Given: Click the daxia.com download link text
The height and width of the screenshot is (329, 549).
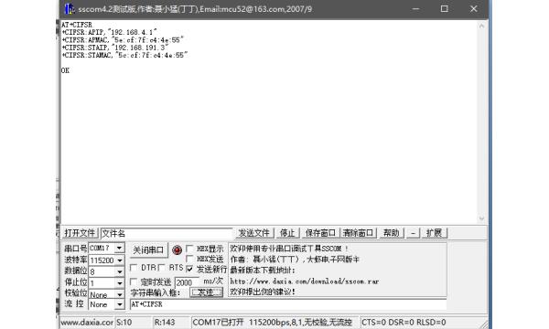Looking at the screenshot, I should pyautogui.click(x=305, y=281).
